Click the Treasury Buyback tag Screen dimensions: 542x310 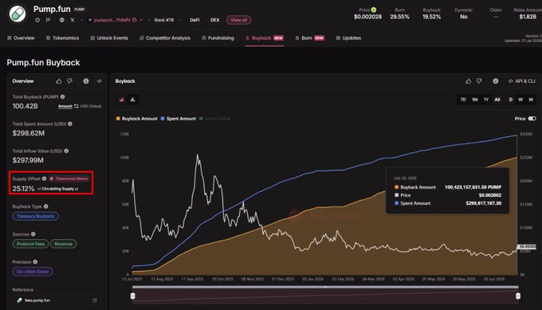(x=36, y=216)
